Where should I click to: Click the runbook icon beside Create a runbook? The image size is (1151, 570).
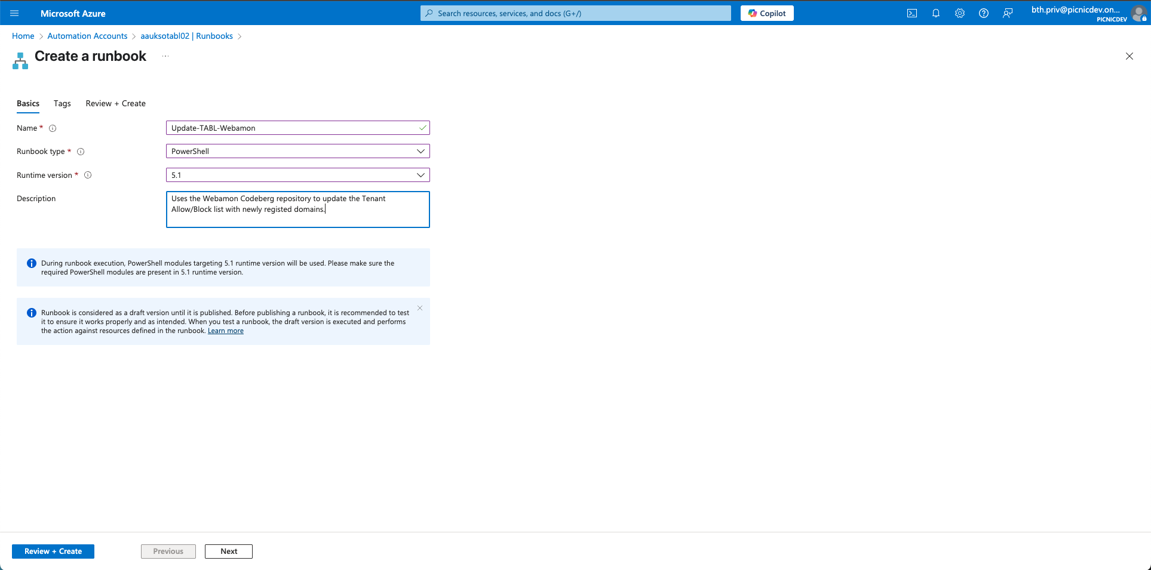pyautogui.click(x=20, y=60)
